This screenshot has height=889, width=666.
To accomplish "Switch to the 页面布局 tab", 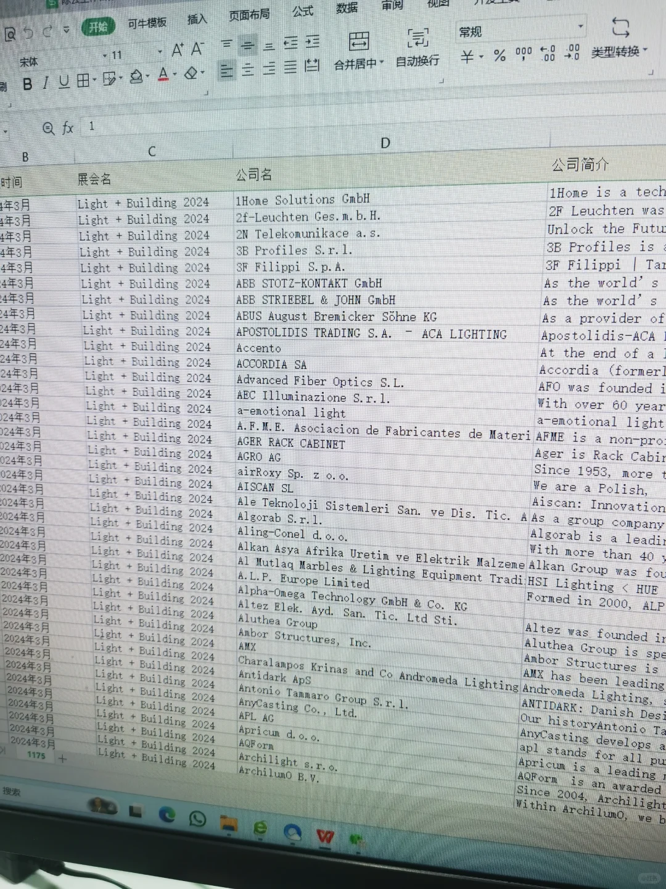I will click(249, 15).
